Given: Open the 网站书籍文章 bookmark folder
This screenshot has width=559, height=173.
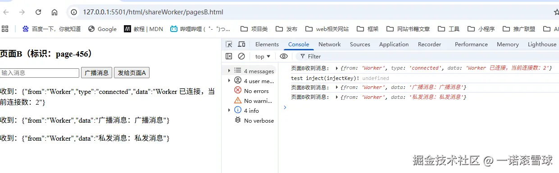Looking at the screenshot, I should [408, 29].
